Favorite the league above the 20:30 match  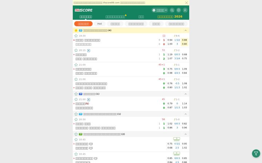click(76, 114)
